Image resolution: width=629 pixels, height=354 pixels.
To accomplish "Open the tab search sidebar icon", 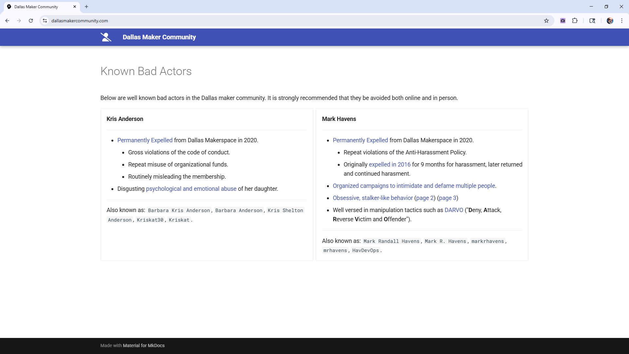I will pyautogui.click(x=592, y=21).
